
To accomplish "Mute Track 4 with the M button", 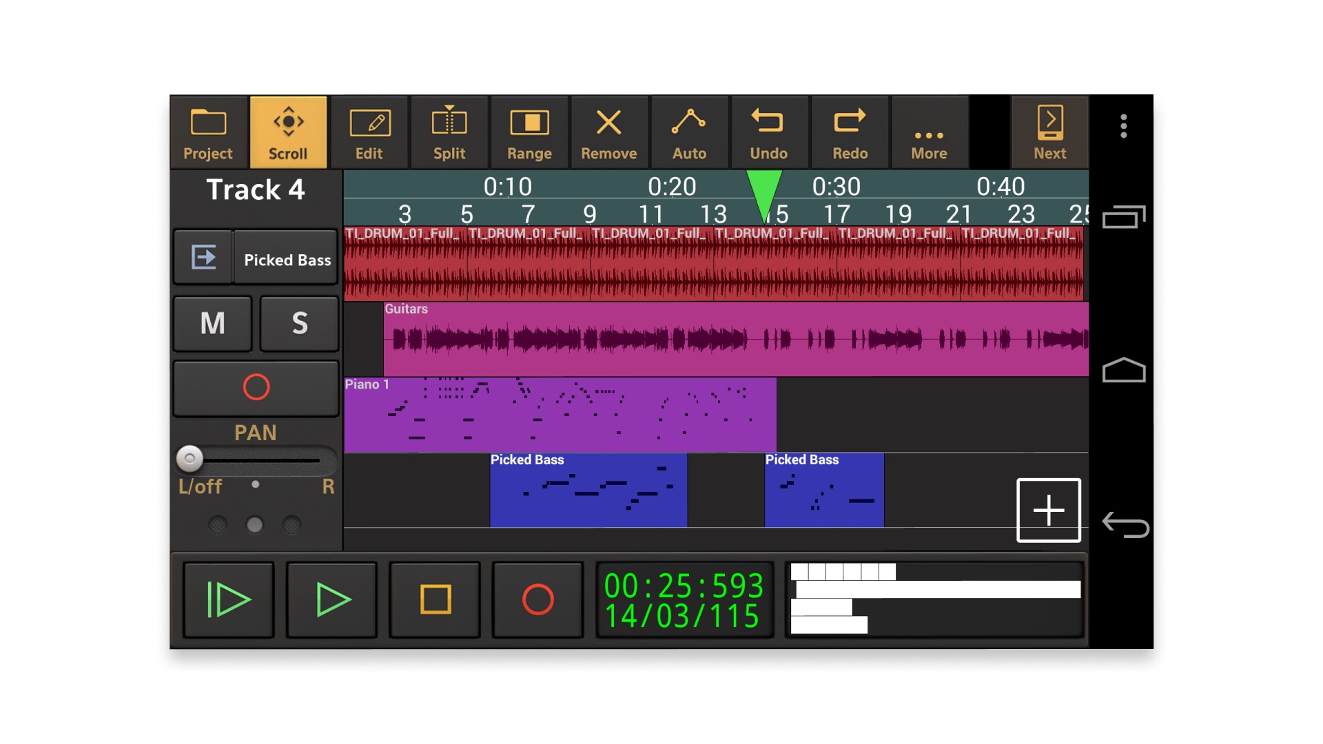I will point(212,323).
